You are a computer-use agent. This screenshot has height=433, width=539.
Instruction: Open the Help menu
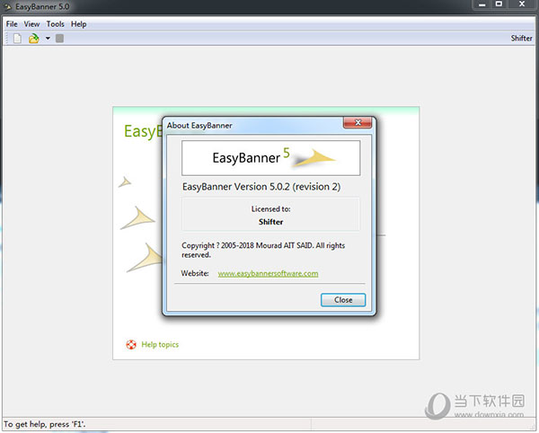(79, 24)
